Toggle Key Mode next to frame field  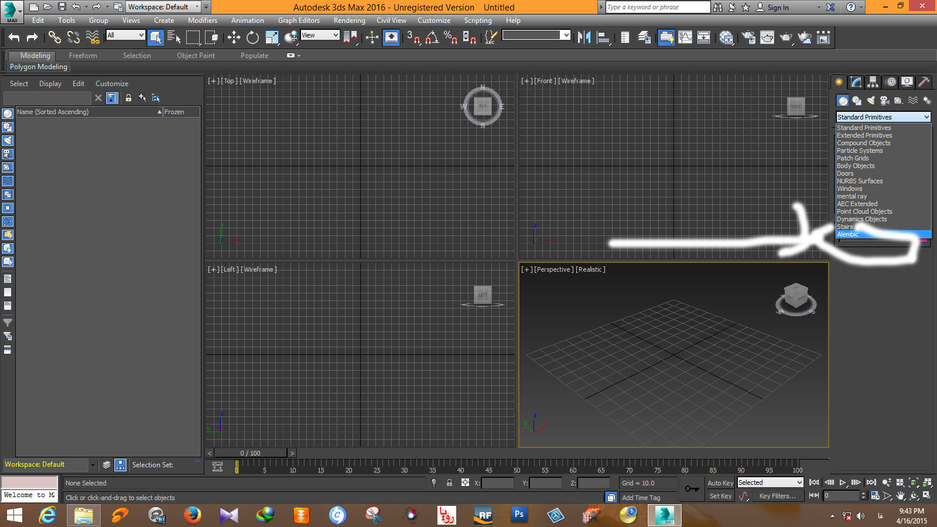point(813,495)
